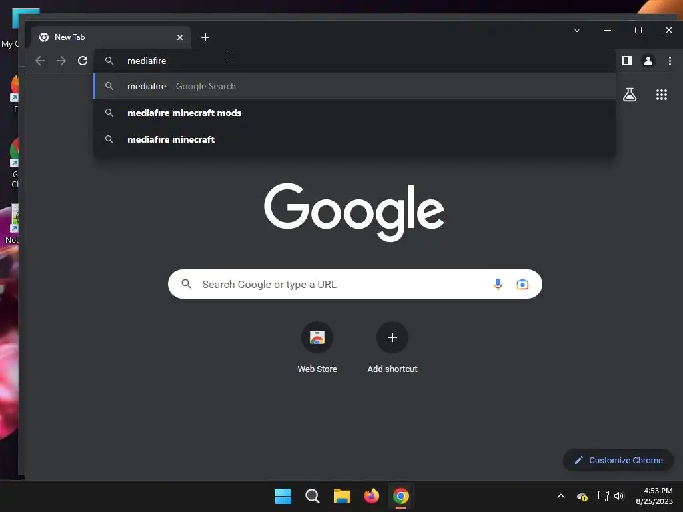
Task: Open File Explorer from taskbar
Action: (x=342, y=496)
